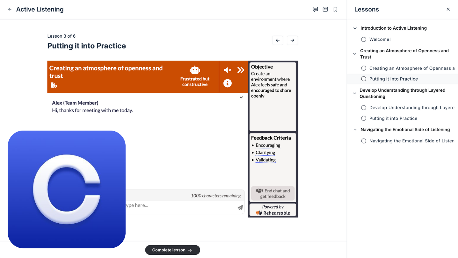
Task: Collapse the chat message chevron near Alex
Action: tap(241, 97)
